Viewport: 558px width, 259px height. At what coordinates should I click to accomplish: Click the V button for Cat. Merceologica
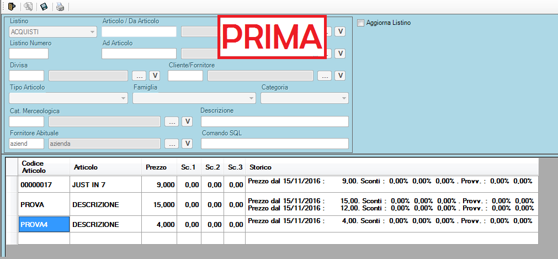[x=187, y=121]
